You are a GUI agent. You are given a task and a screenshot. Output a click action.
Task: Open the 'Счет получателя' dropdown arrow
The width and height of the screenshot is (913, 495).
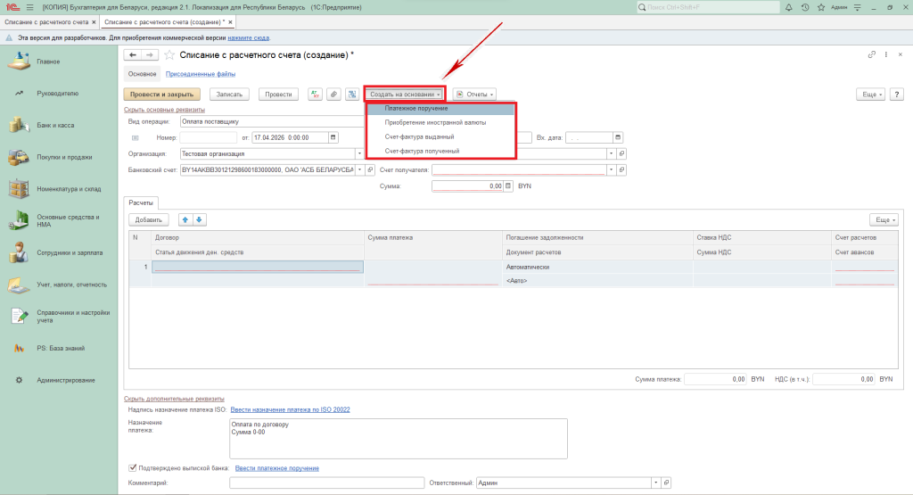611,169
